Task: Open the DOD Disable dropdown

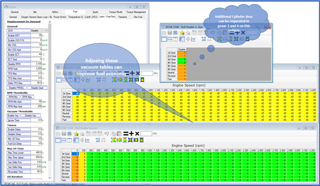Action: pos(39,30)
